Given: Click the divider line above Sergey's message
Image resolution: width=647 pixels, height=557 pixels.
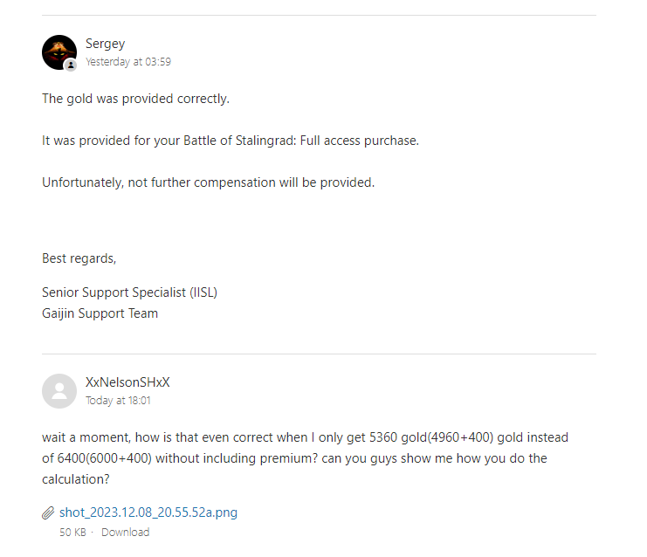Looking at the screenshot, I should tap(319, 15).
